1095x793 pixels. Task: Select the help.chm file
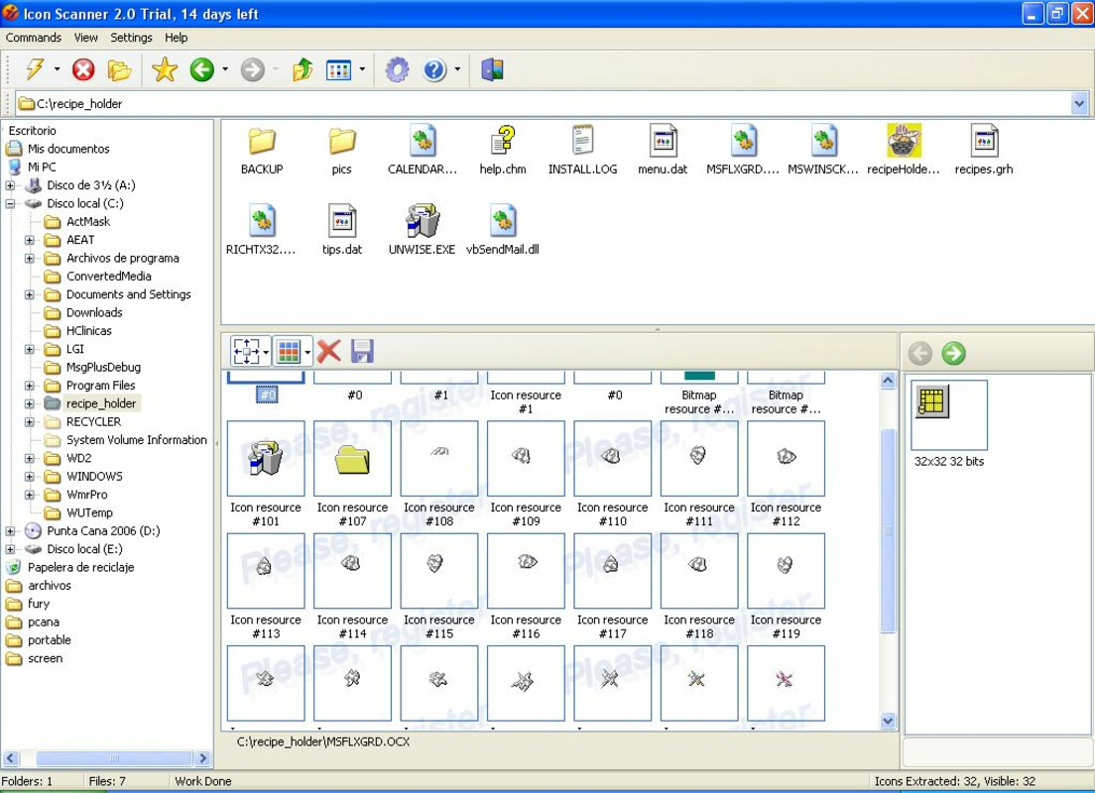(503, 150)
